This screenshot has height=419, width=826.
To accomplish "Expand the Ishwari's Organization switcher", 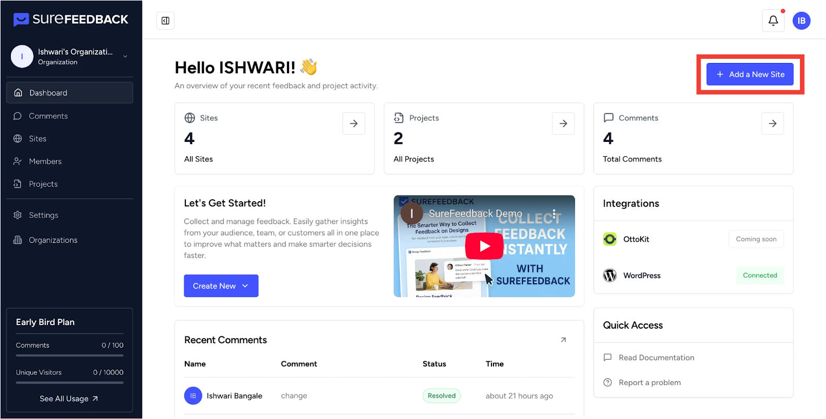I will 125,56.
